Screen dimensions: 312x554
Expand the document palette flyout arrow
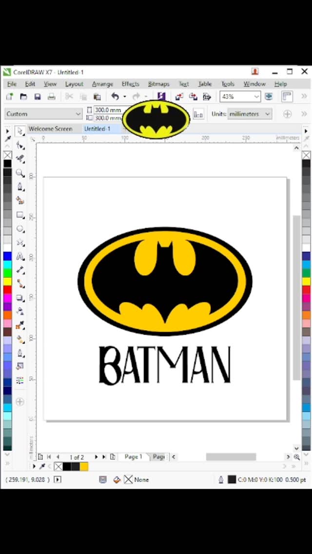(34, 466)
